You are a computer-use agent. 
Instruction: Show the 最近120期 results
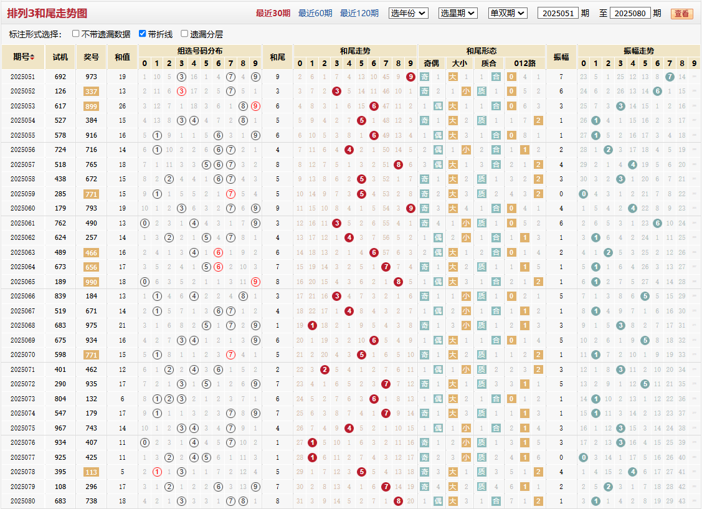pos(359,14)
